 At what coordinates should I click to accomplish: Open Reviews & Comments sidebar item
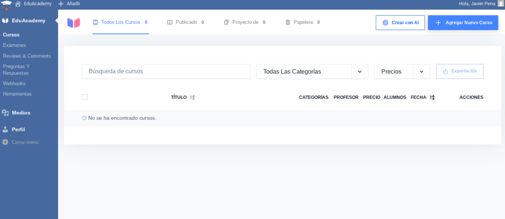27,56
